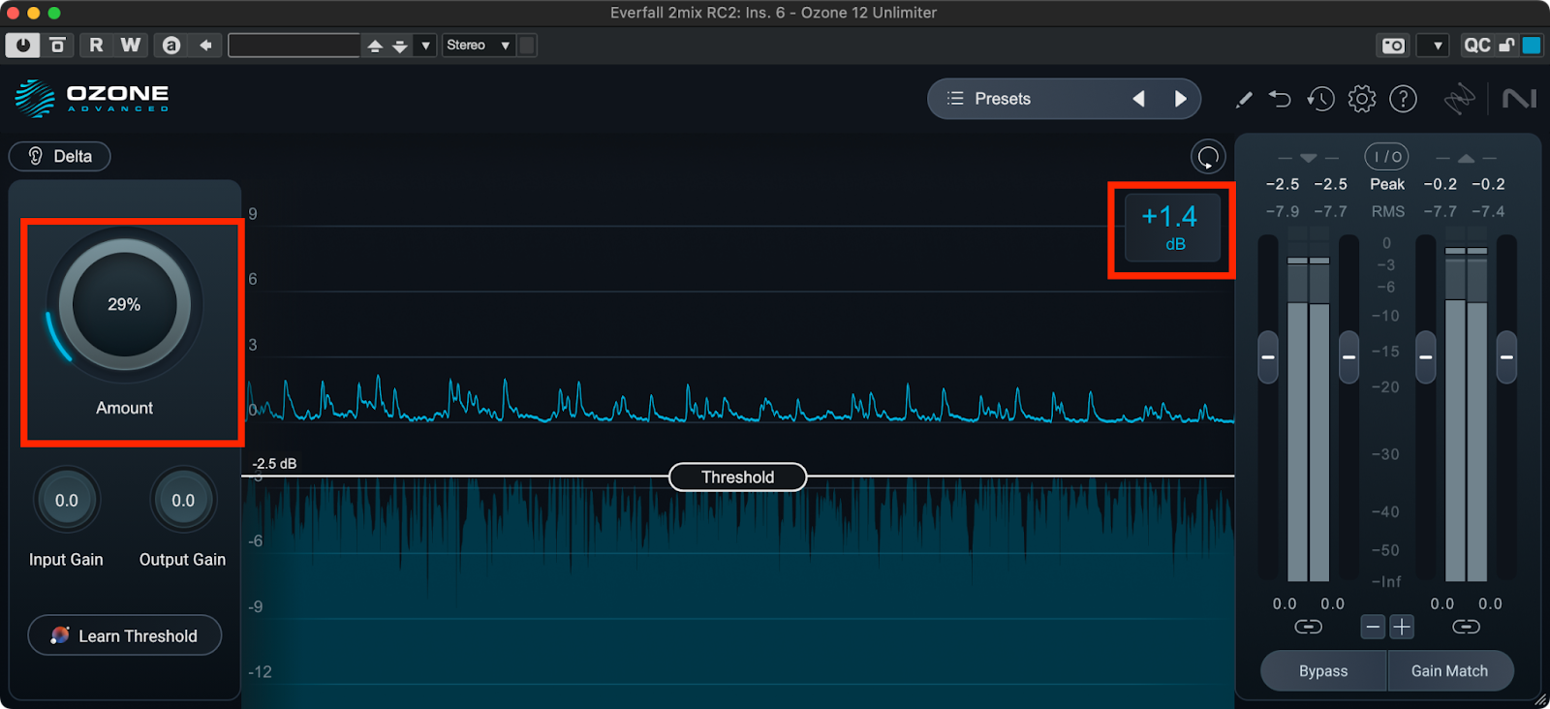Open the undo history clock icon
The height and width of the screenshot is (709, 1550).
(x=1320, y=99)
